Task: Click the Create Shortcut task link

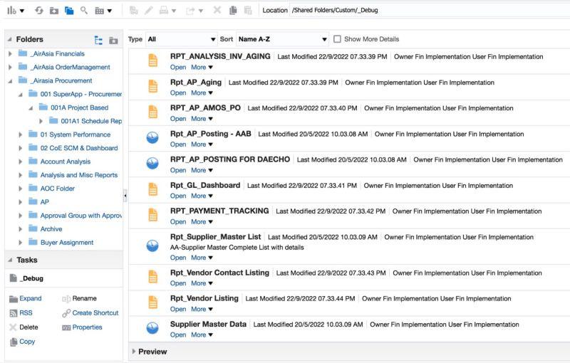Action: pyautogui.click(x=95, y=312)
